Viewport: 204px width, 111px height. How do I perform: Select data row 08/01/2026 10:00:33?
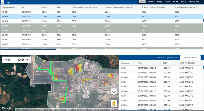coord(161,73)
